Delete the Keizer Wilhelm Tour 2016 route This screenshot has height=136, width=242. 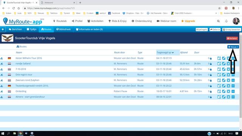228,58
